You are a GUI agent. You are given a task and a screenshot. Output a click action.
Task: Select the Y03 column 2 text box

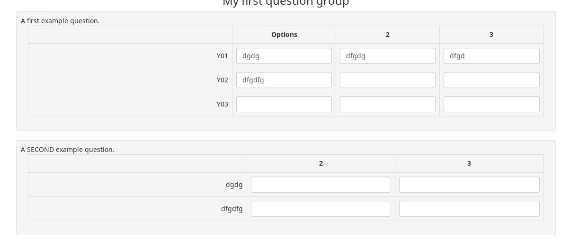click(387, 104)
